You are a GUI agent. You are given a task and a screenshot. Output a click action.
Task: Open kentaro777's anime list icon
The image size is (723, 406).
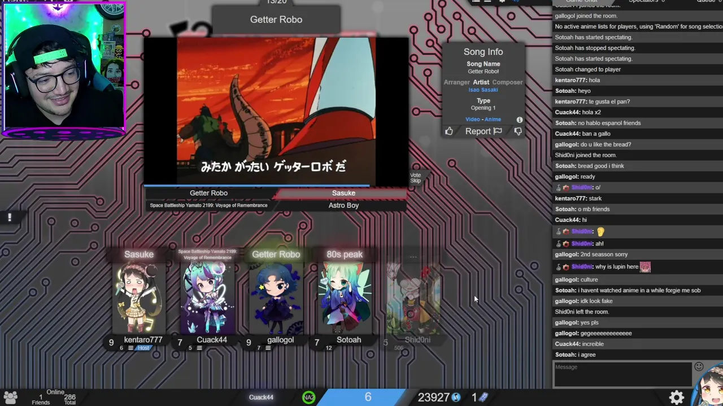tap(130, 348)
